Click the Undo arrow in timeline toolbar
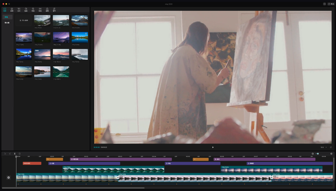Image resolution: width=336 pixels, height=191 pixels. click(5, 154)
